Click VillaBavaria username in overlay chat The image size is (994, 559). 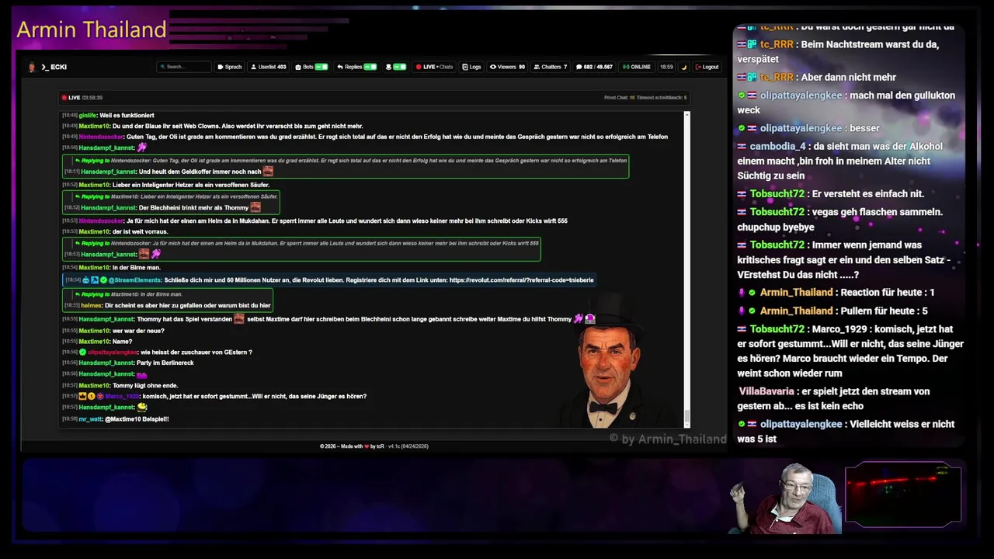coord(766,391)
